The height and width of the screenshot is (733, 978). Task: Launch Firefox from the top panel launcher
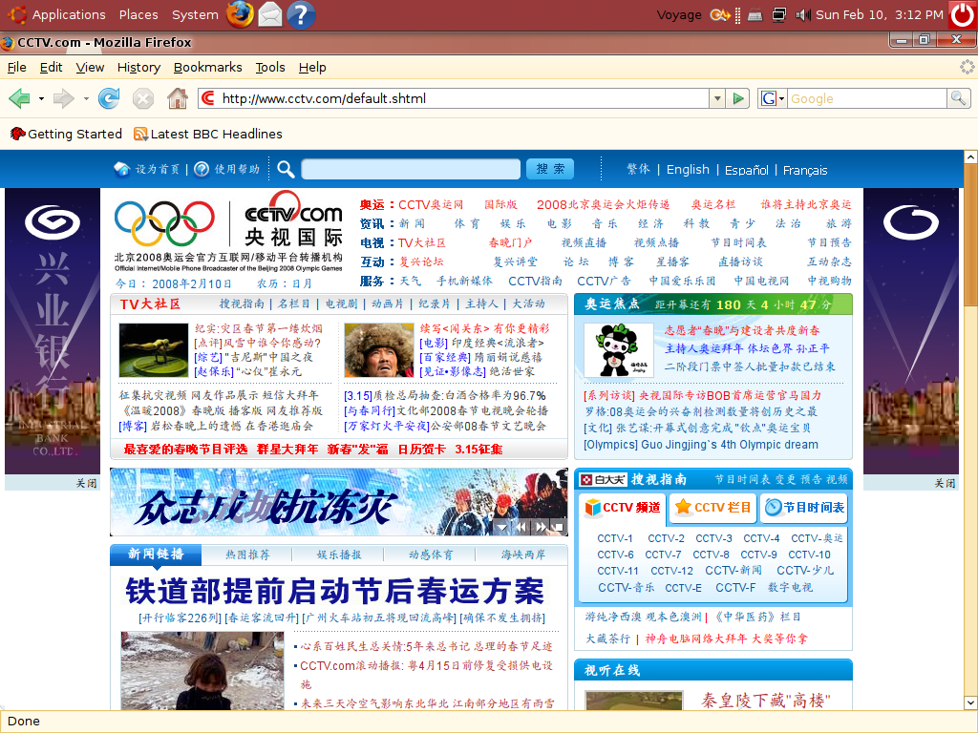click(240, 14)
